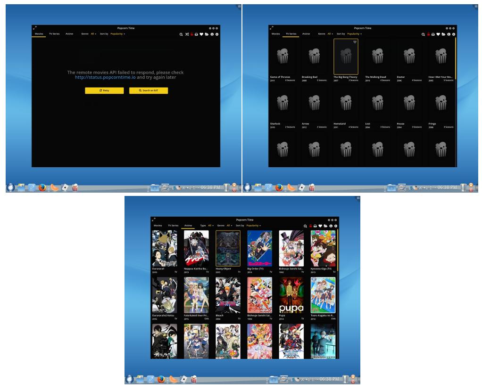The height and width of the screenshot is (390, 482).
Task: Click the yellow Retry button
Action: (104, 90)
